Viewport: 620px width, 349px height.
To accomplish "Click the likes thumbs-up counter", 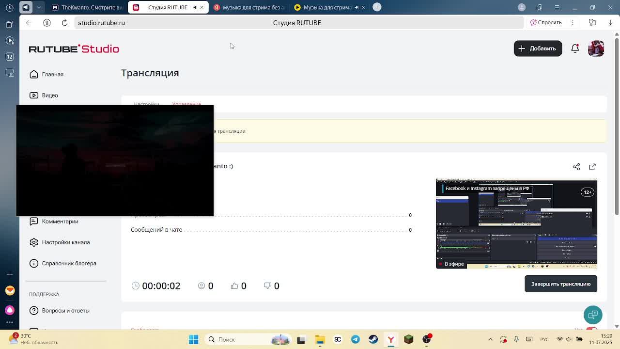I will coord(238,286).
